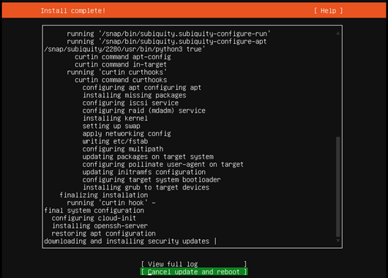388x278 pixels.
Task: Select the 'installing kernel' log line
Action: click(115, 119)
